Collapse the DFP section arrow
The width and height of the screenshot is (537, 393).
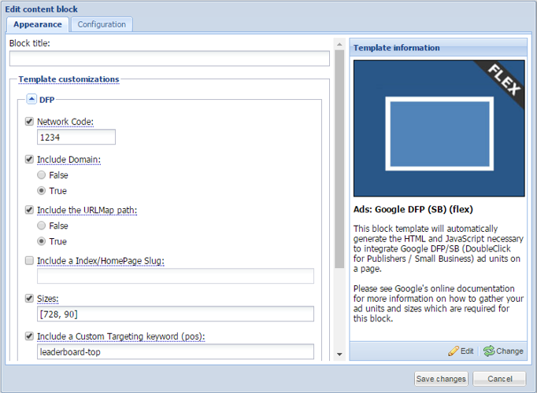click(31, 100)
